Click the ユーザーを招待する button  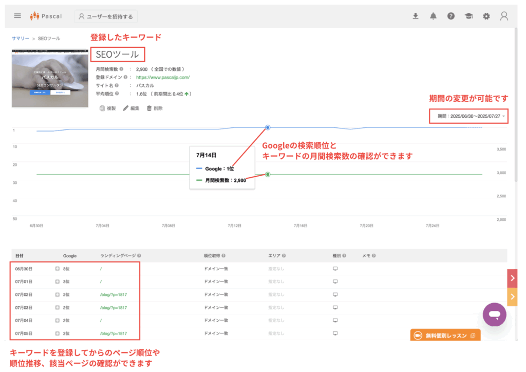106,16
